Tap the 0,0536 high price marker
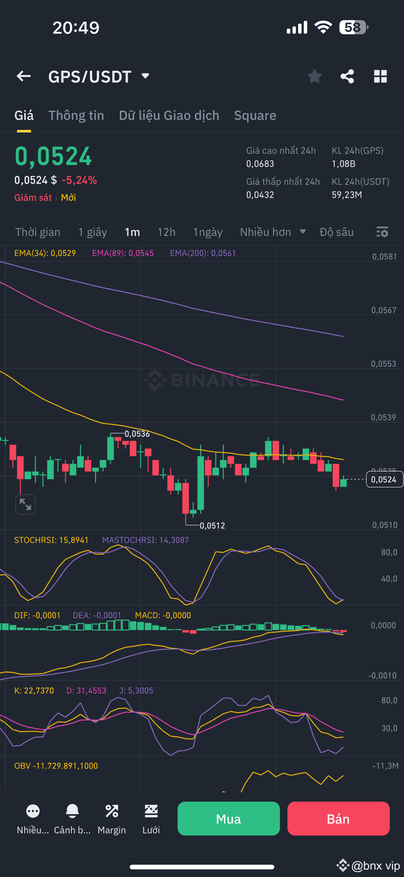Image resolution: width=404 pixels, height=877 pixels. click(137, 434)
